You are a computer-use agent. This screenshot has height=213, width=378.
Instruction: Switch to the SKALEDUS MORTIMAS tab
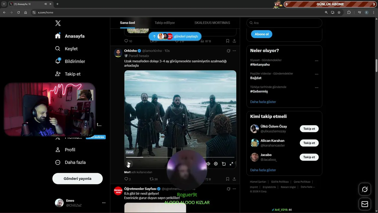pos(212,23)
